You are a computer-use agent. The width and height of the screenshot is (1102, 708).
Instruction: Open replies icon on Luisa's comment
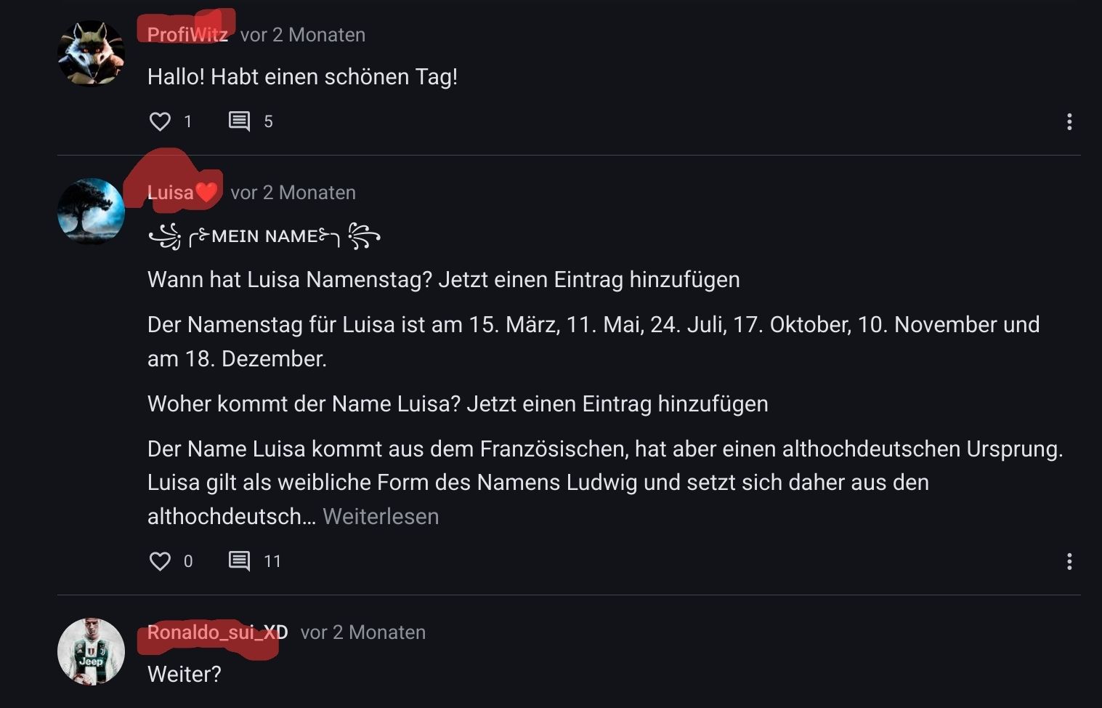click(x=239, y=561)
